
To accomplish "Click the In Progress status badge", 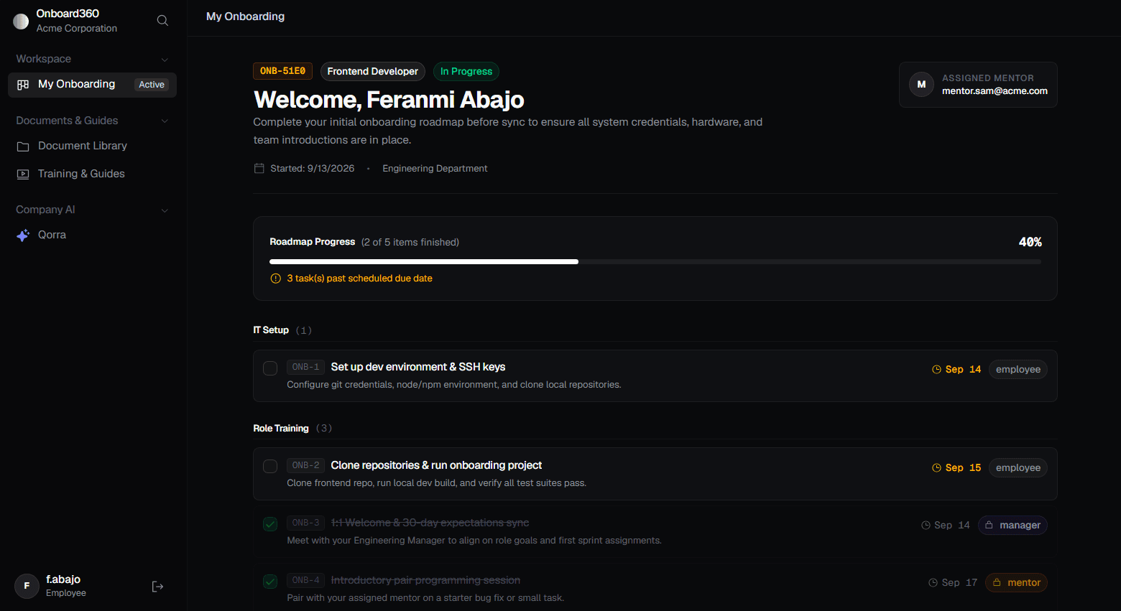I will point(466,71).
